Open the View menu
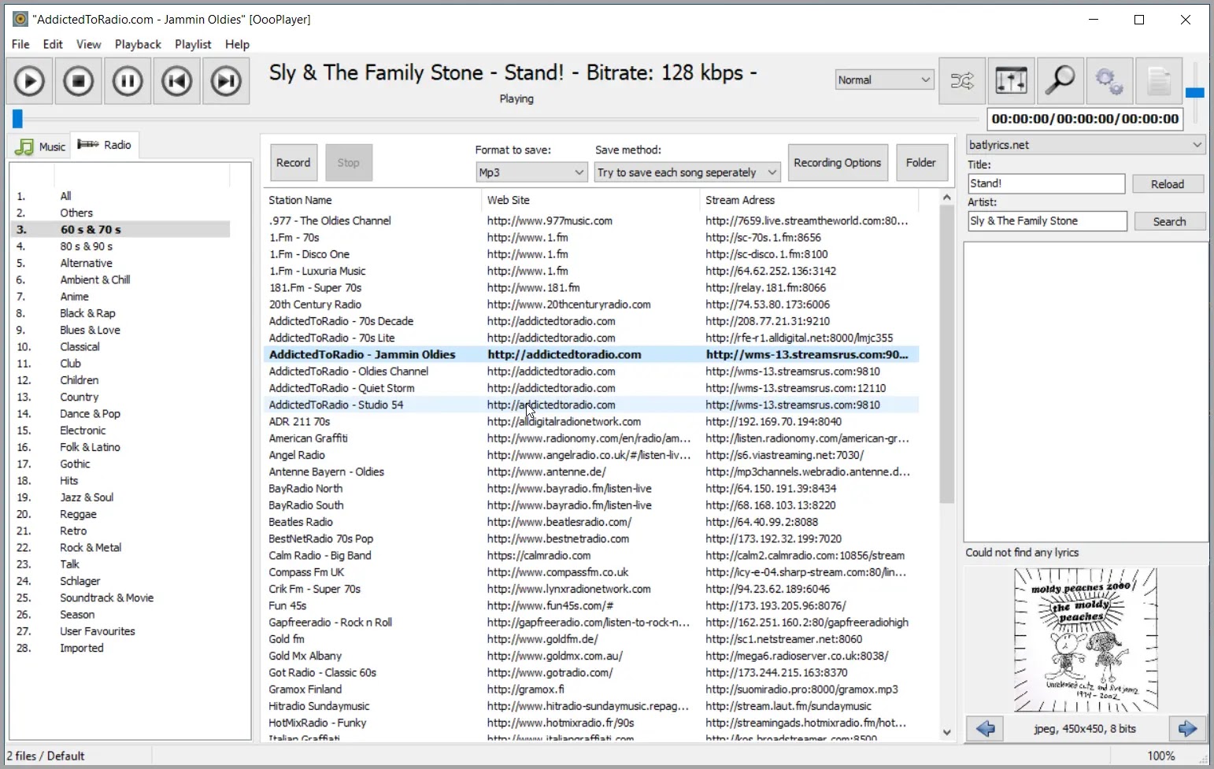The image size is (1214, 769). 88,44
